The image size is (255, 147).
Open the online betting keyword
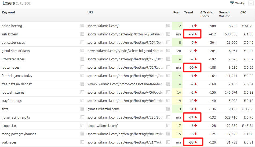pyautogui.click(x=12, y=26)
